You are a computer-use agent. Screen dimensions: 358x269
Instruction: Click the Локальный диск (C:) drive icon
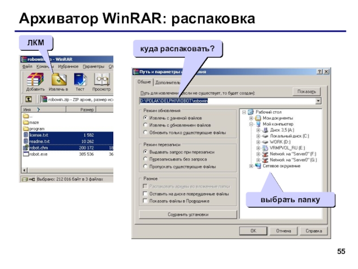pos(265,136)
